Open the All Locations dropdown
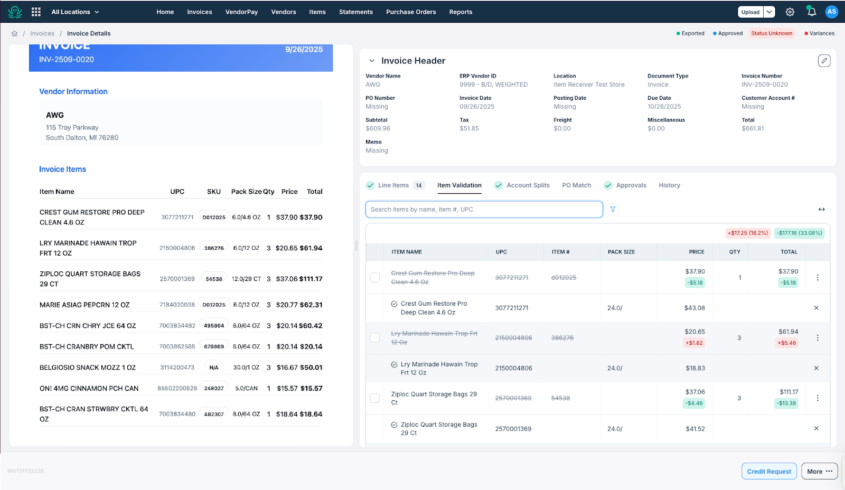Viewport: 845px width, 490px height. [x=75, y=12]
